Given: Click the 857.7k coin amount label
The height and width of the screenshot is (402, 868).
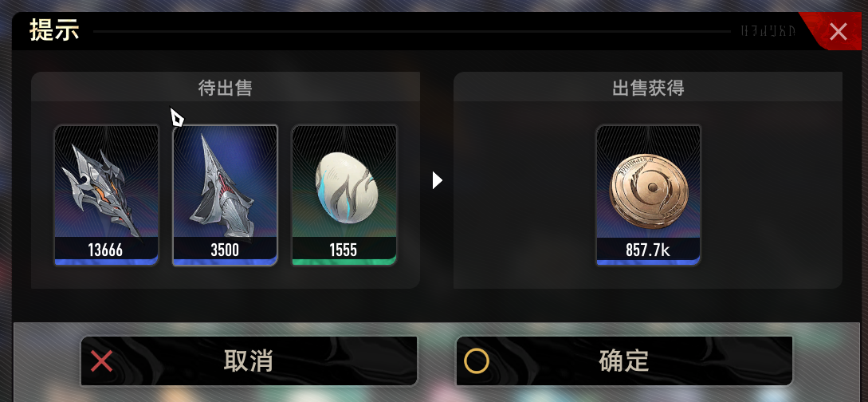Looking at the screenshot, I should (x=648, y=250).
